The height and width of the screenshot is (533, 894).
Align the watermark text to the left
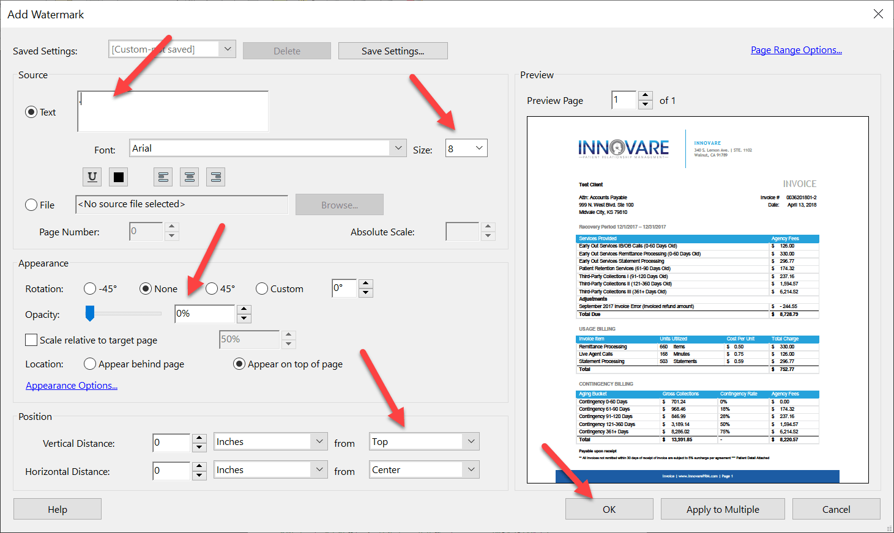click(163, 177)
